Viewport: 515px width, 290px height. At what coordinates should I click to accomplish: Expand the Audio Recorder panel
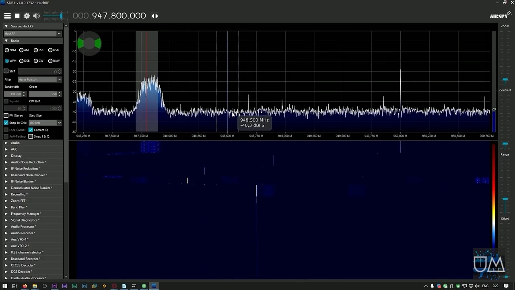[22, 233]
